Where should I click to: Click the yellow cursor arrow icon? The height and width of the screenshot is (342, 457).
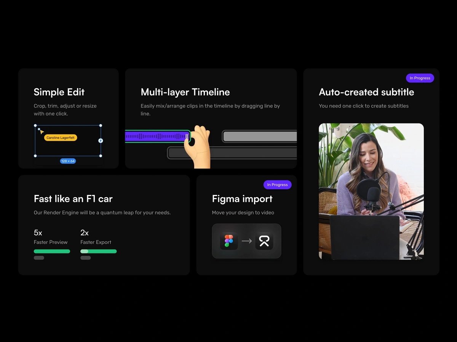point(42,132)
